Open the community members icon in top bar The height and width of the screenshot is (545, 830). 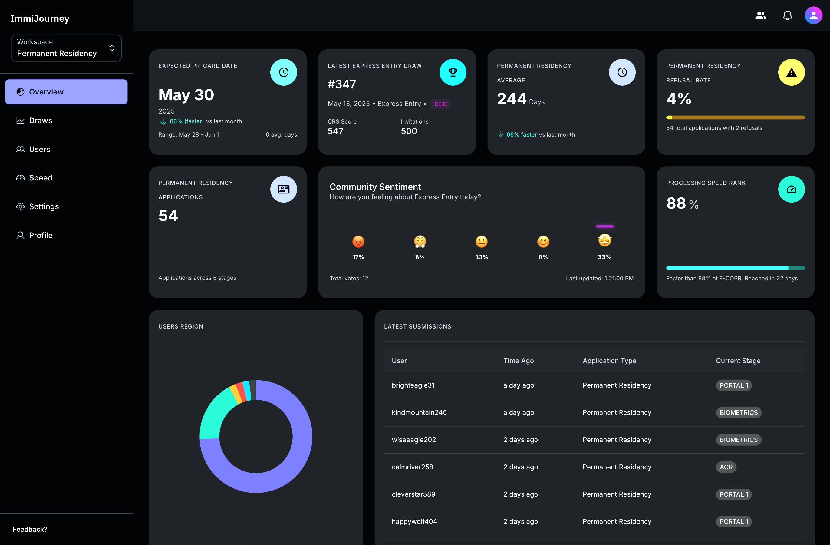pos(761,15)
